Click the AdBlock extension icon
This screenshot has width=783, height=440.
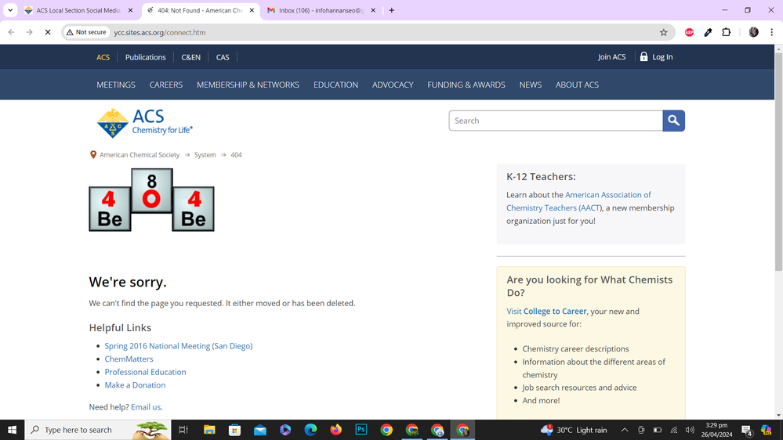point(689,32)
